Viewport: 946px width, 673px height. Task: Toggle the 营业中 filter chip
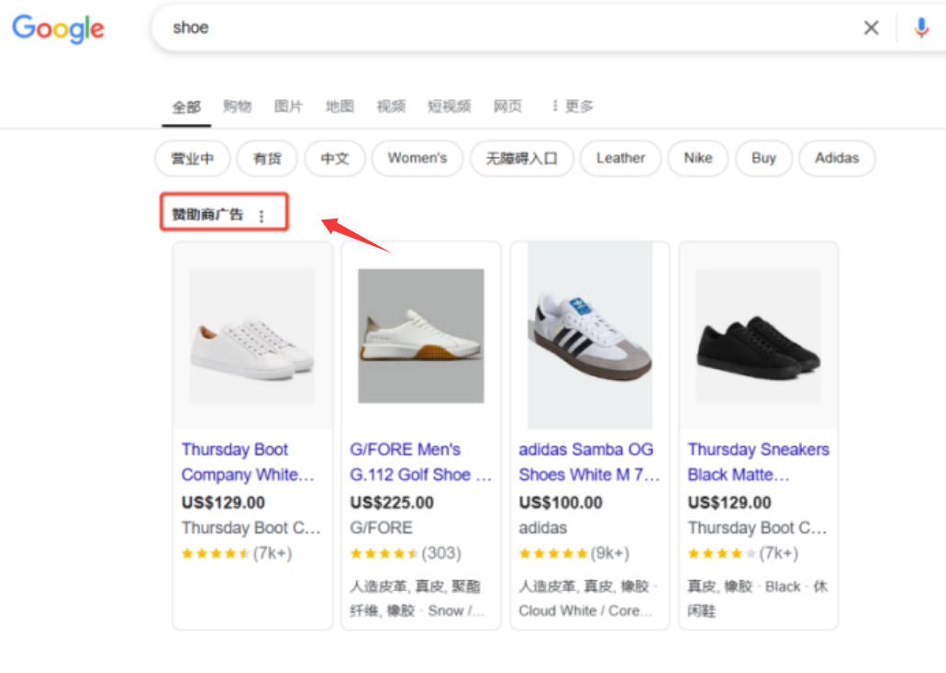pyautogui.click(x=191, y=158)
